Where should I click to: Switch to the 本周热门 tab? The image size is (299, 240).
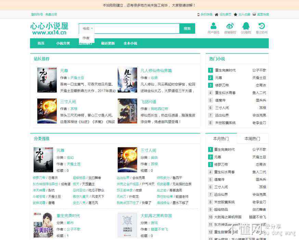tap(252, 139)
